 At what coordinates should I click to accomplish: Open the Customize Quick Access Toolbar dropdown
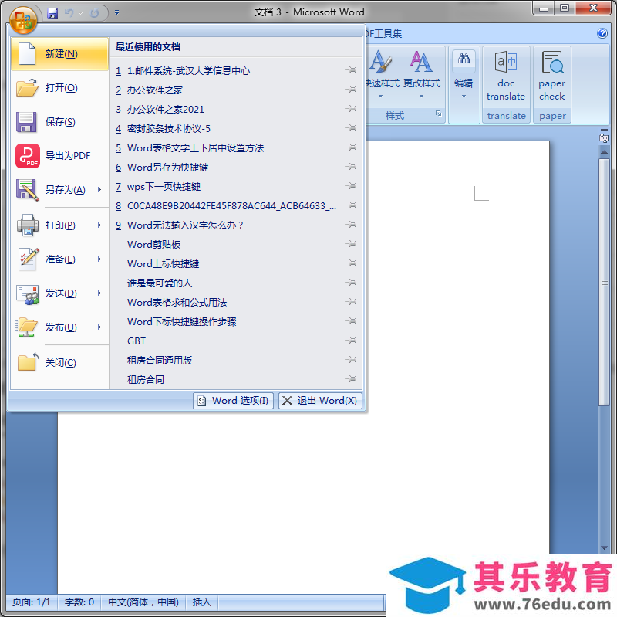coord(117,12)
